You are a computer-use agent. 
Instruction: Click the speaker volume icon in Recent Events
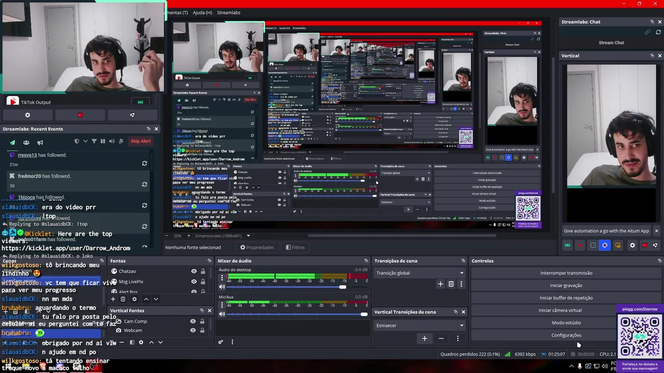(x=111, y=141)
